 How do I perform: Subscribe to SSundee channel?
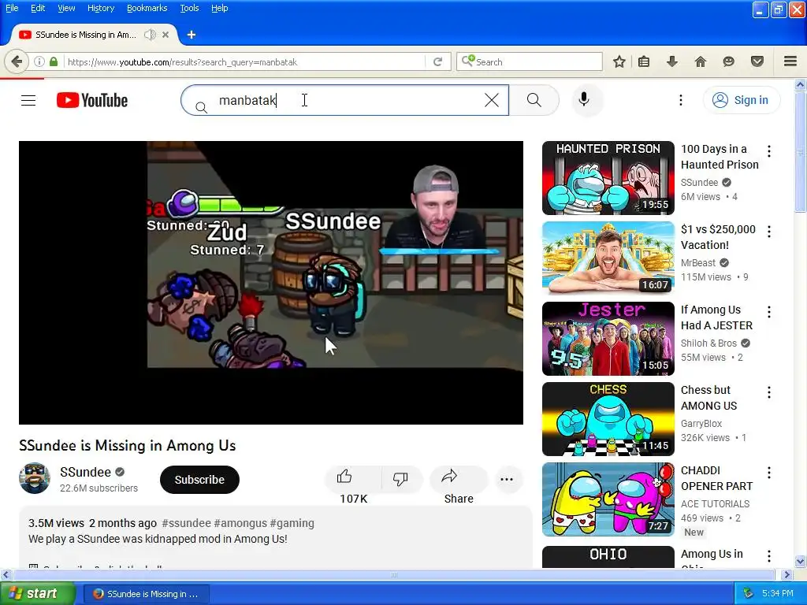click(199, 480)
